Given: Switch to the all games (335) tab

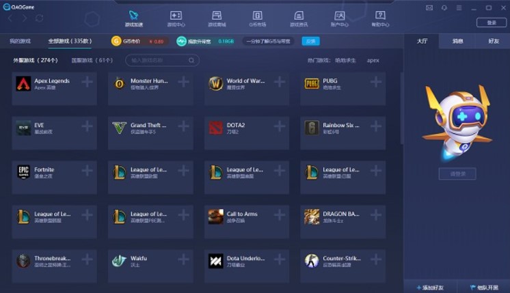Looking at the screenshot, I should (x=70, y=41).
